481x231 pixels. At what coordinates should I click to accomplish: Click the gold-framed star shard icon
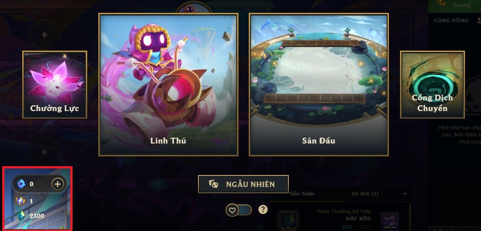pyautogui.click(x=20, y=201)
